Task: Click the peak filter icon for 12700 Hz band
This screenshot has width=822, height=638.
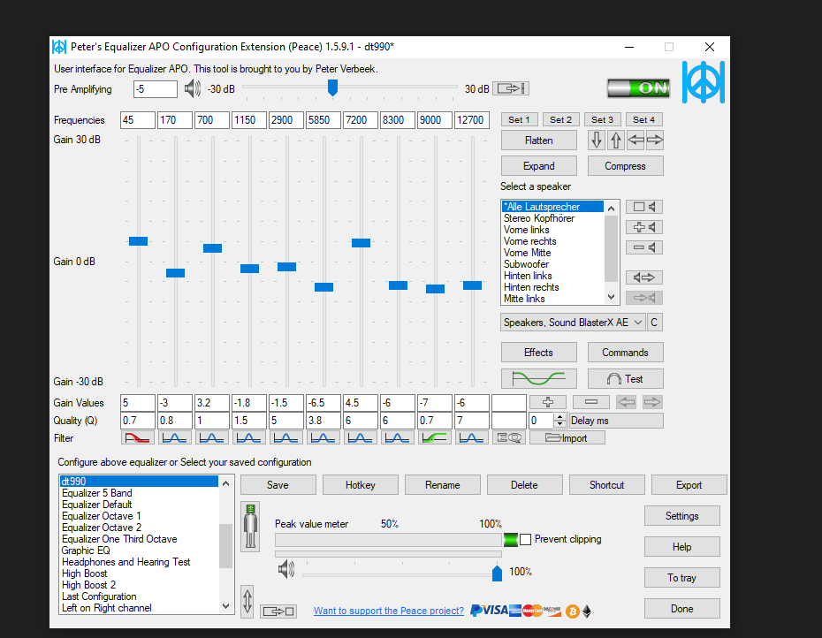Action: (x=472, y=438)
